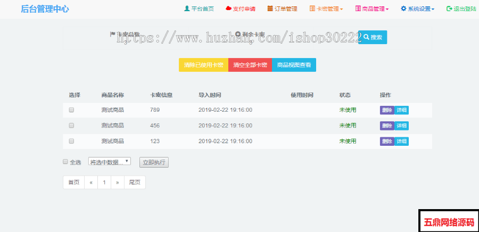Screen dimensions: 479x232
Task: Click 测试商品 name in row 789
Action: tap(113, 110)
